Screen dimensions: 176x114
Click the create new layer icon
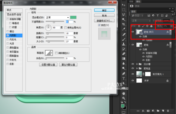(163, 111)
